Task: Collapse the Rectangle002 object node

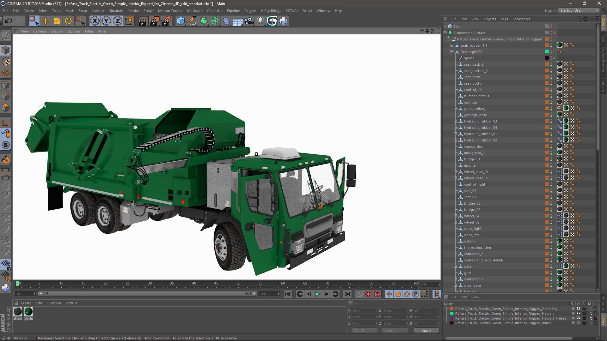Action: click(x=452, y=52)
